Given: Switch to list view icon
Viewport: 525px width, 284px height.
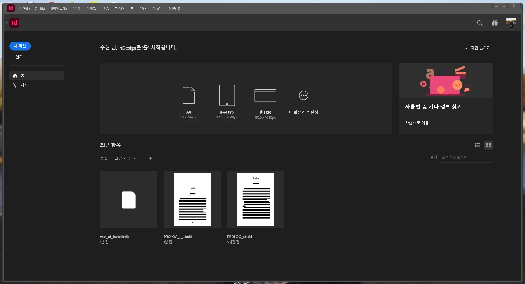Looking at the screenshot, I should 477,145.
